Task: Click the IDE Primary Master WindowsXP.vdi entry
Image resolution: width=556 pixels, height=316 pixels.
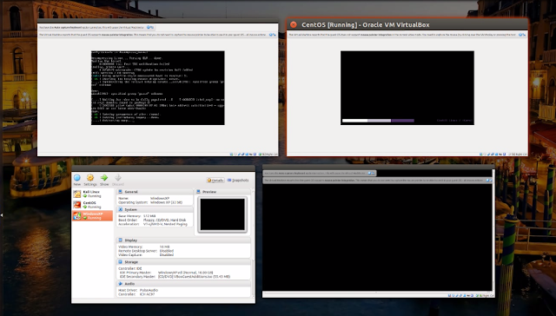Action: [184, 273]
